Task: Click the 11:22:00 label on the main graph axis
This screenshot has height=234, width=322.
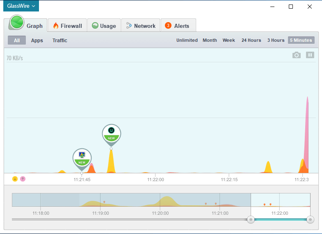Action: (155, 179)
